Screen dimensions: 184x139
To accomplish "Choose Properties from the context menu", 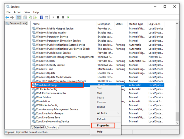I will coord(103,126).
